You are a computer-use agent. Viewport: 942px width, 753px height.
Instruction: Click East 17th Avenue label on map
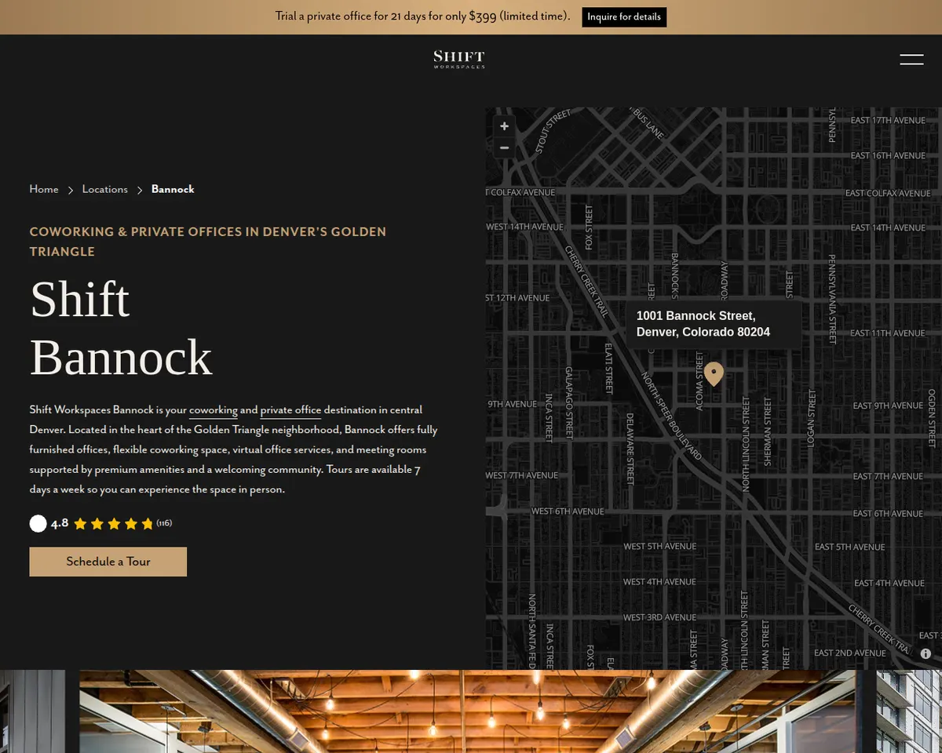tap(888, 121)
